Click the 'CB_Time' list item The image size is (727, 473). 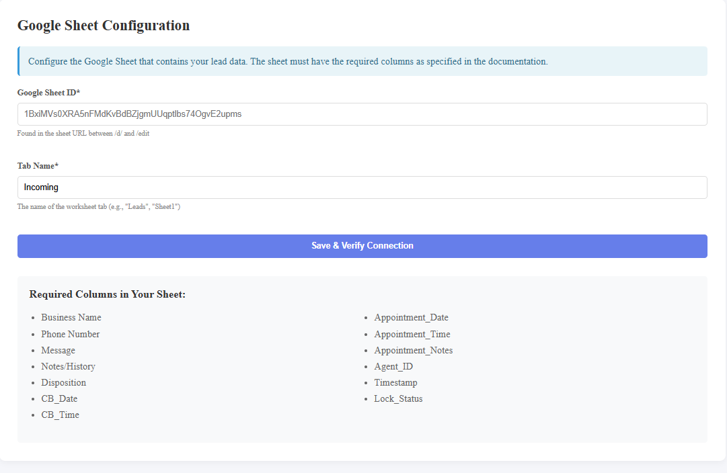point(61,415)
